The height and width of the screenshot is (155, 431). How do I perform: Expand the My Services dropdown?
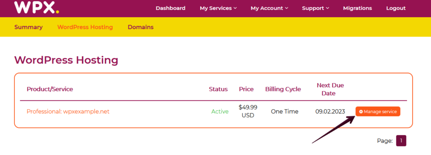click(x=218, y=8)
